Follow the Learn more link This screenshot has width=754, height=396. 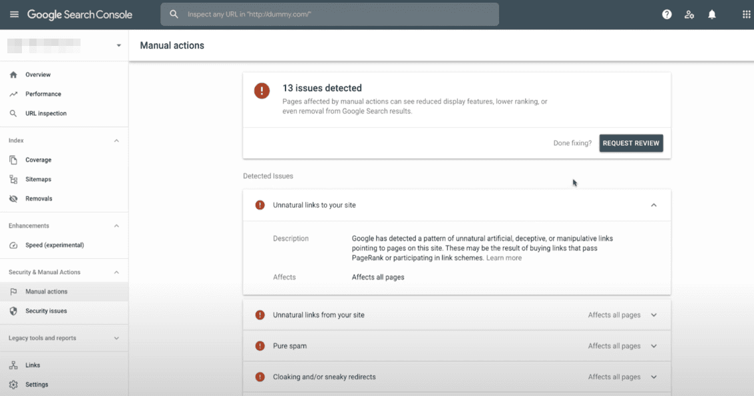point(504,258)
